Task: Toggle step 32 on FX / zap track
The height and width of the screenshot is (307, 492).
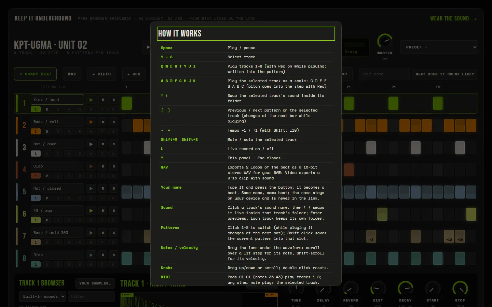Action: [471, 214]
